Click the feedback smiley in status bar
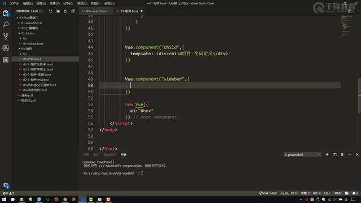The image size is (361, 203). 346,193
